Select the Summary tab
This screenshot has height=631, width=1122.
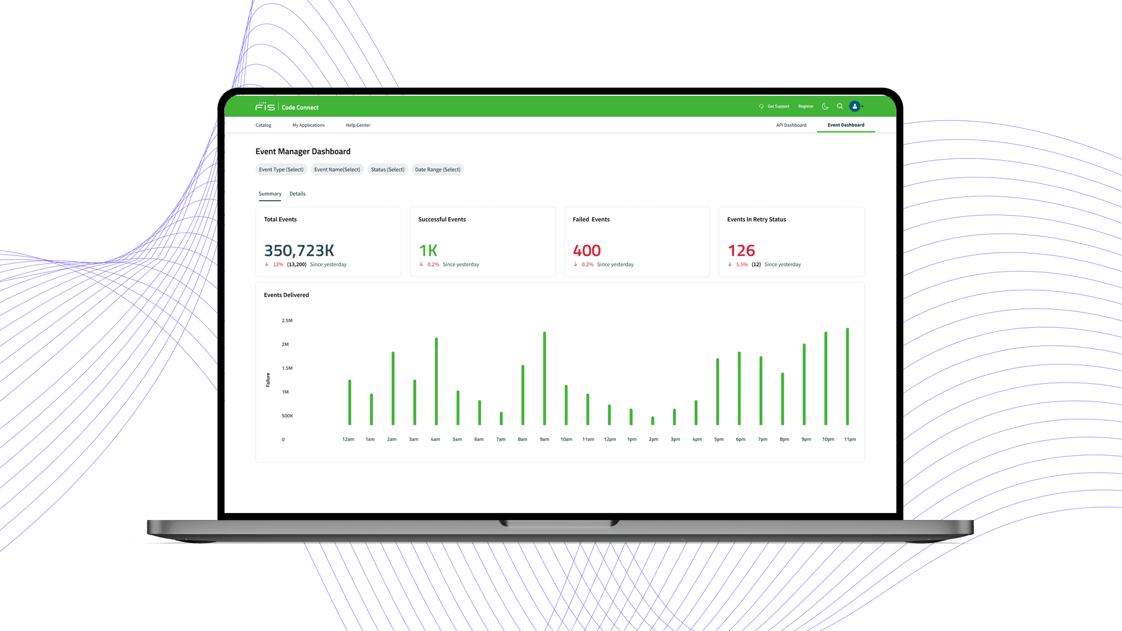(270, 194)
